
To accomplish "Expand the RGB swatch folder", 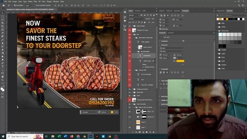I will (x=217, y=23).
